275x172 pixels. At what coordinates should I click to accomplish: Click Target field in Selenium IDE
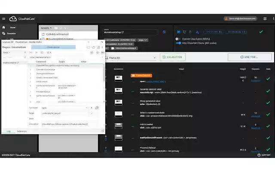coord(65,114)
